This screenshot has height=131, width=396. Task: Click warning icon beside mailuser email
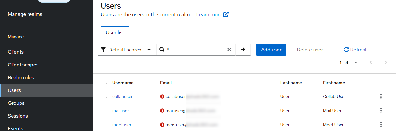click(162, 111)
